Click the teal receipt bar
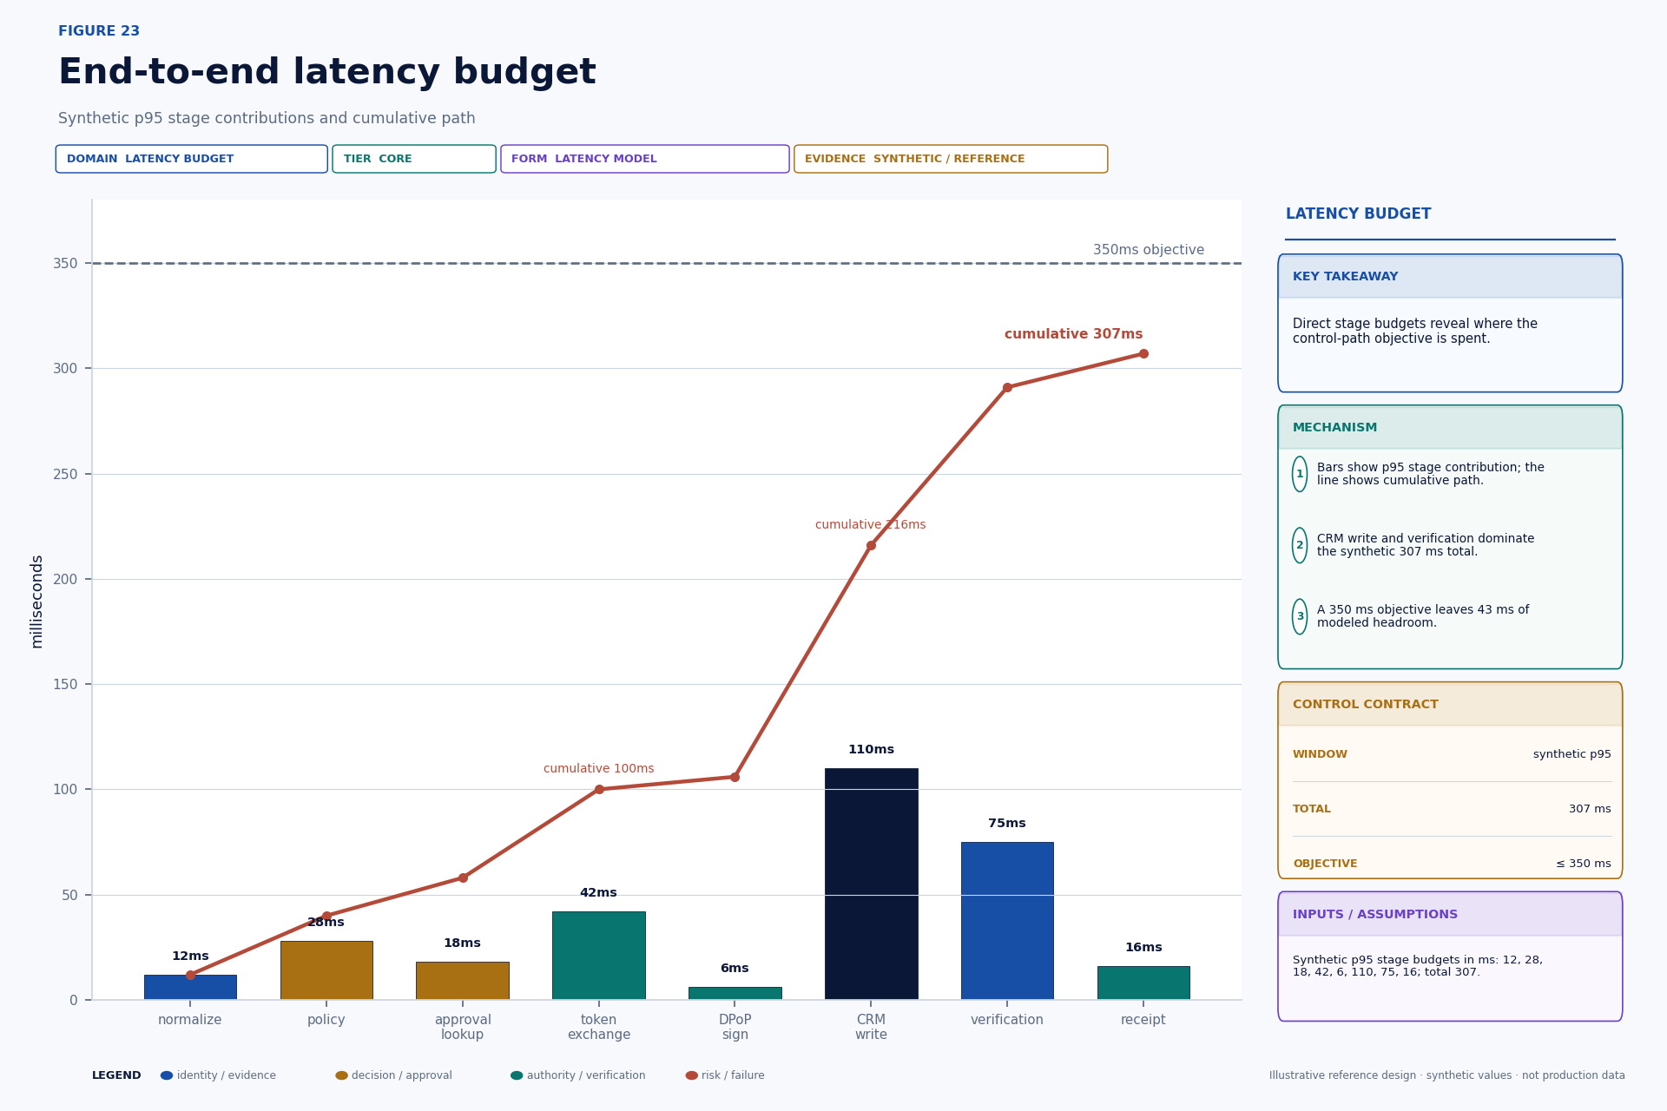Screen dimensions: 1667x1111 click(x=1143, y=983)
